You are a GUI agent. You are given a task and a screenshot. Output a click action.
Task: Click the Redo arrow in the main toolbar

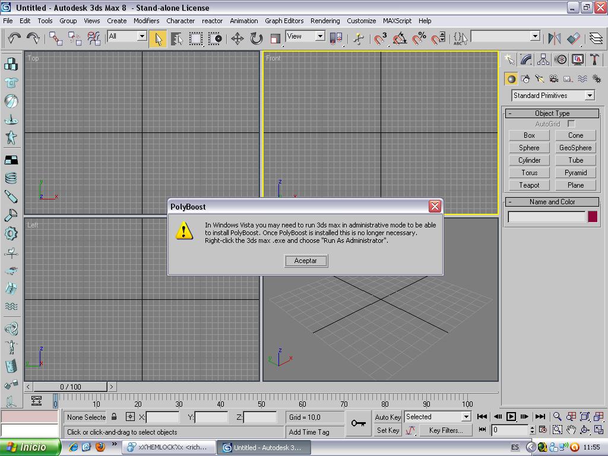[x=33, y=38]
